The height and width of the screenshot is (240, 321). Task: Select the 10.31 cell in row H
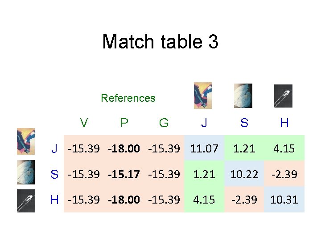pyautogui.click(x=284, y=200)
